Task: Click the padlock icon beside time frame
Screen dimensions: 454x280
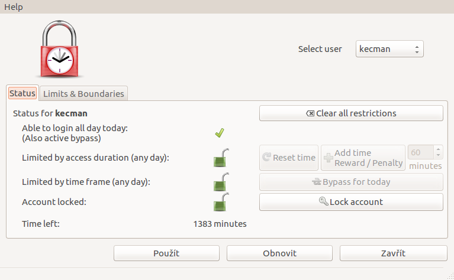Action: tap(221, 182)
